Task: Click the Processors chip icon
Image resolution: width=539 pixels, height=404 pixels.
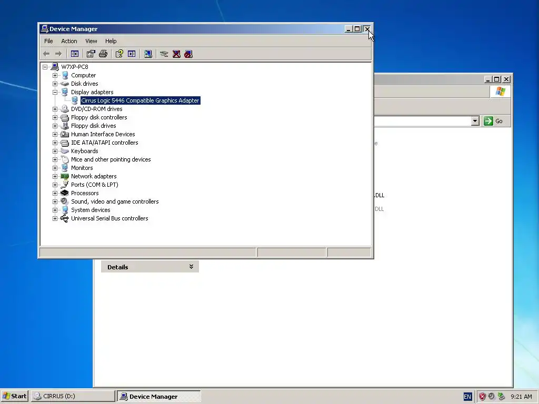Action: pos(65,193)
